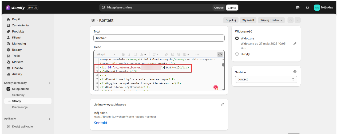
Task: Preview template with eye icon near Szablon
Action: coord(295,72)
